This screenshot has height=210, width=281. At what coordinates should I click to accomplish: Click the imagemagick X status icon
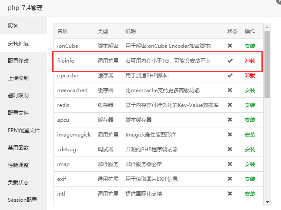[230, 134]
